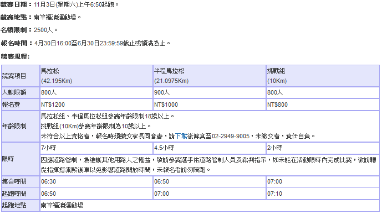Click the 06:30 assembly time cell

click(96, 182)
